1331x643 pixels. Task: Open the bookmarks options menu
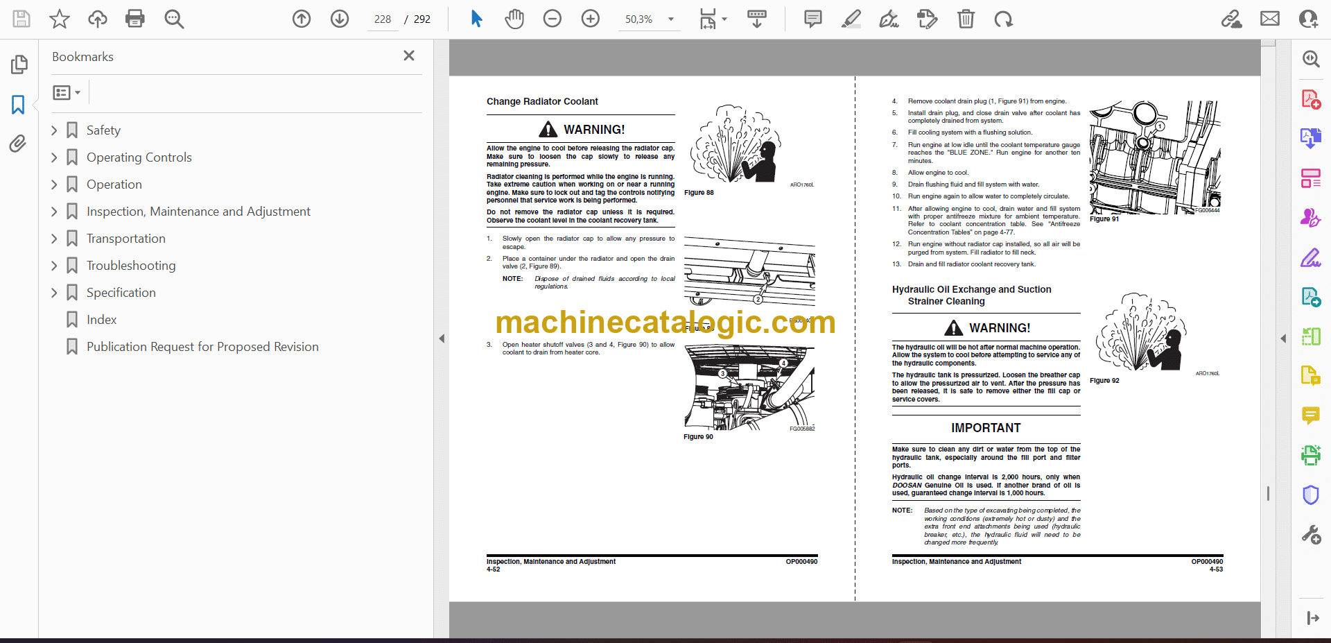pos(67,93)
